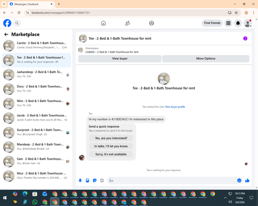258x206 pixels.
Task: Choose a GIF icon
Action: [x=102, y=180]
